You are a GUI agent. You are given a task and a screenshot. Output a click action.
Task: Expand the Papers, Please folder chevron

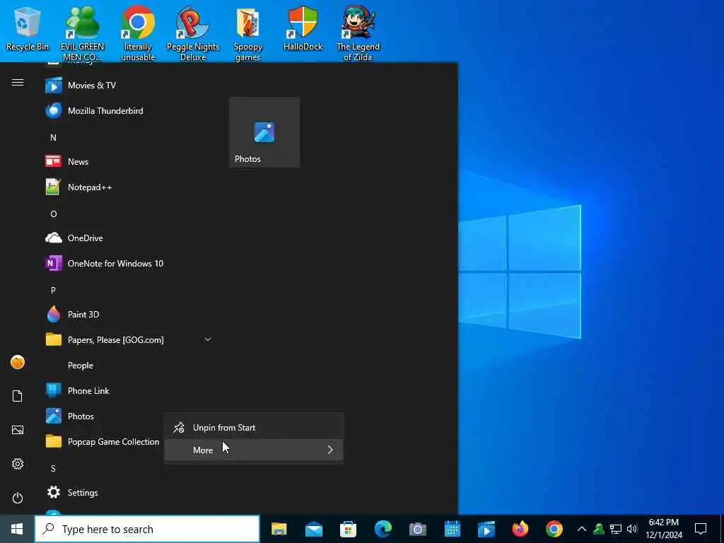[208, 339]
